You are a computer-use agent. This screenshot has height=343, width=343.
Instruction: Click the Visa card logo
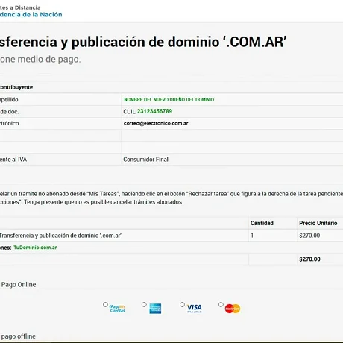click(194, 309)
